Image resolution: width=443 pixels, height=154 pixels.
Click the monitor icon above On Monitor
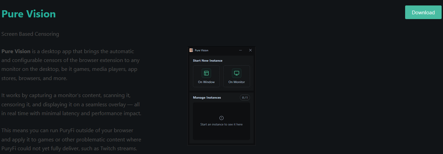tap(237, 73)
